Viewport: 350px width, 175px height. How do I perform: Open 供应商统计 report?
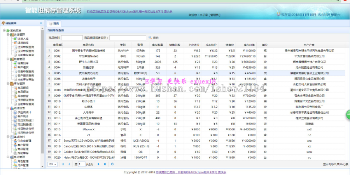pos(24,112)
